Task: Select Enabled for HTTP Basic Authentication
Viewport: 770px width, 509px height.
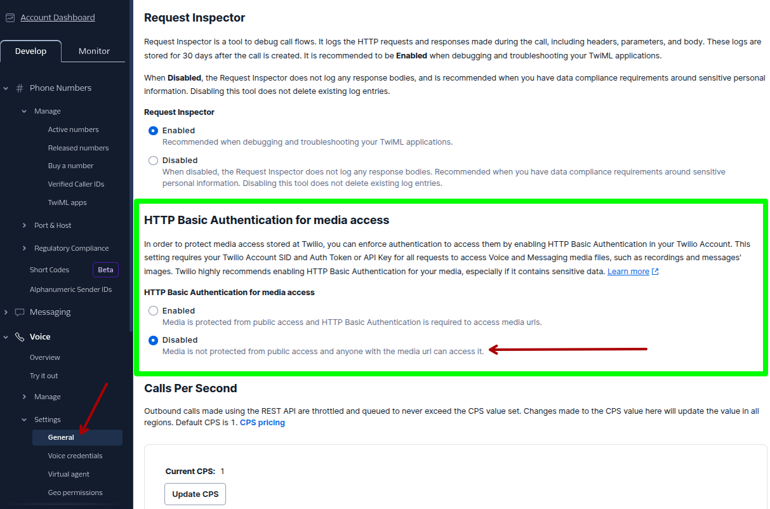Action: tap(153, 311)
